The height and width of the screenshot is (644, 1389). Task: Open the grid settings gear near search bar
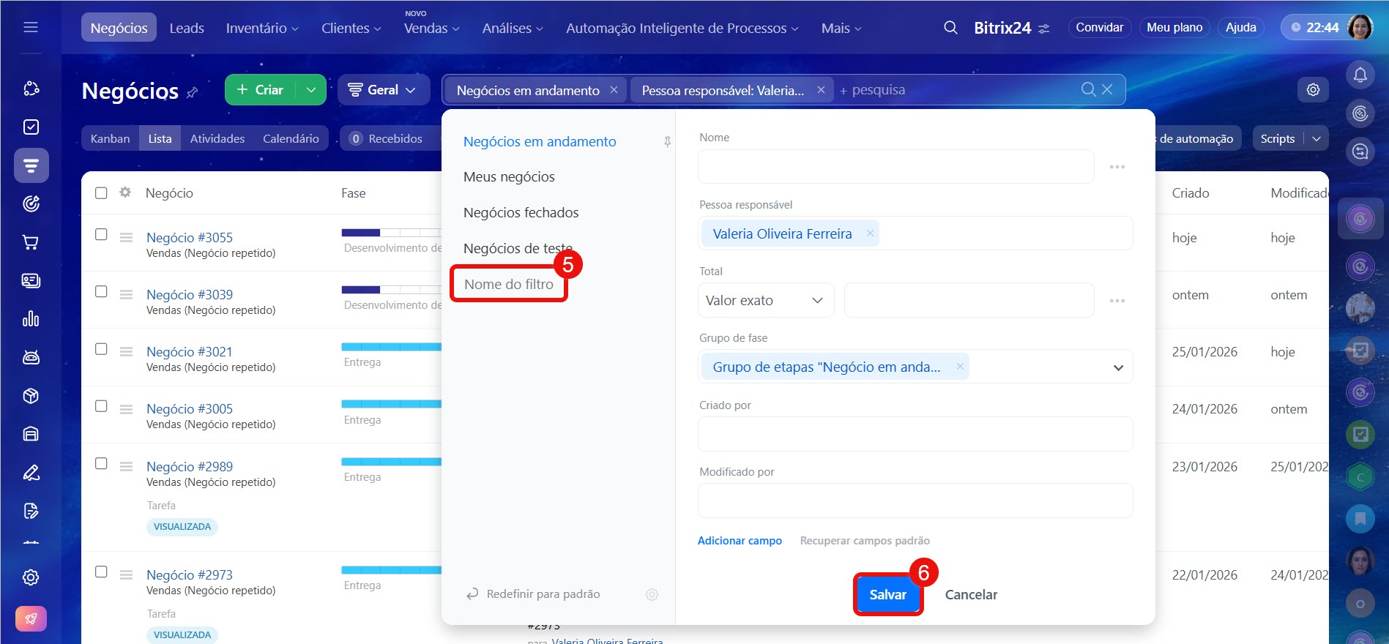(x=1313, y=89)
